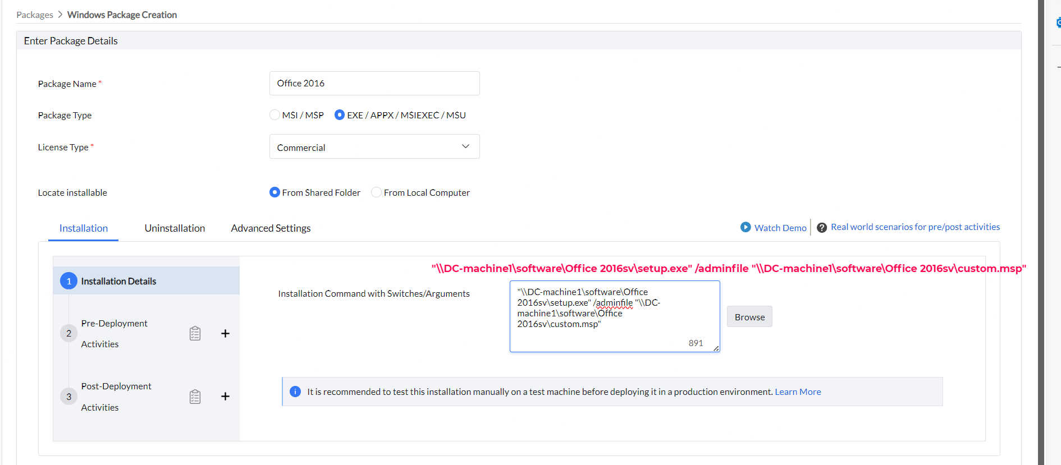Click the Enter Package Details header
1061x465 pixels.
tap(71, 41)
